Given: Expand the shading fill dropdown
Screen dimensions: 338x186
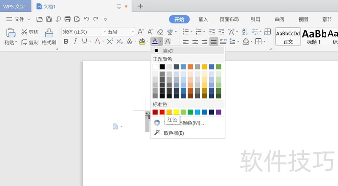Looking at the screenshot, I should click(251, 41).
